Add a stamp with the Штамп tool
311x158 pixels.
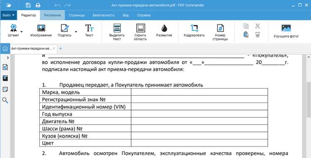point(14,31)
